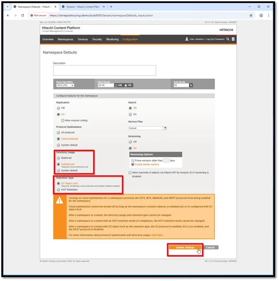Open the Monitoring menu
The width and height of the screenshot is (279, 281).
[x=112, y=39]
